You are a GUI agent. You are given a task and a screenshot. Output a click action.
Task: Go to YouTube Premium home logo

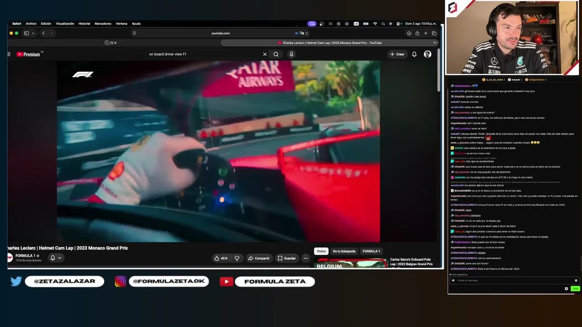28,54
